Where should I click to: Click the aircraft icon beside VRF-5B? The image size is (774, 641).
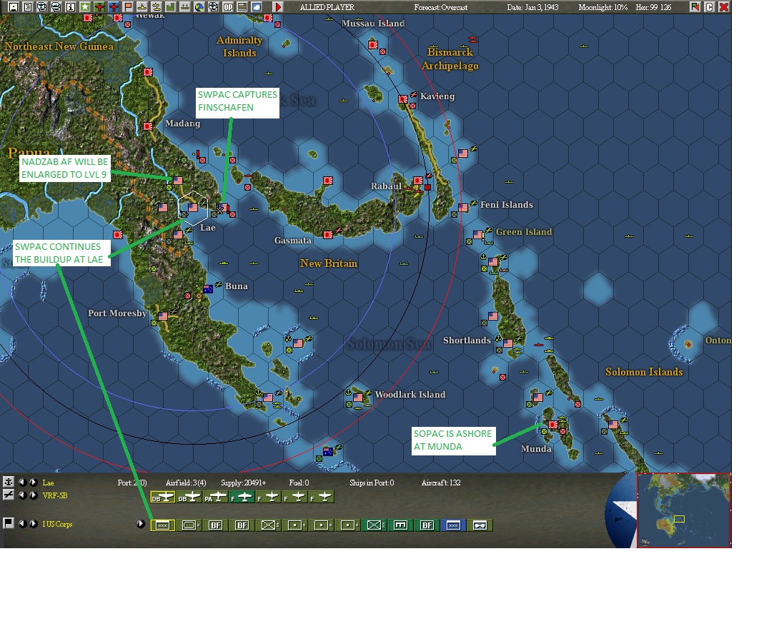pos(9,495)
